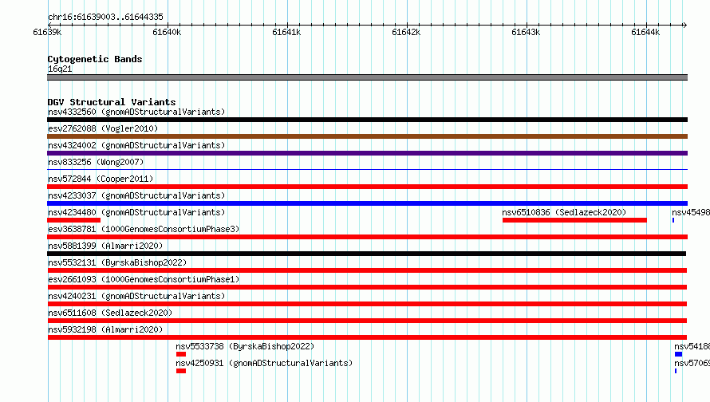The height and width of the screenshot is (402, 710).
Task: Select the red nsv5932198 variant bar
Action: pos(367,337)
